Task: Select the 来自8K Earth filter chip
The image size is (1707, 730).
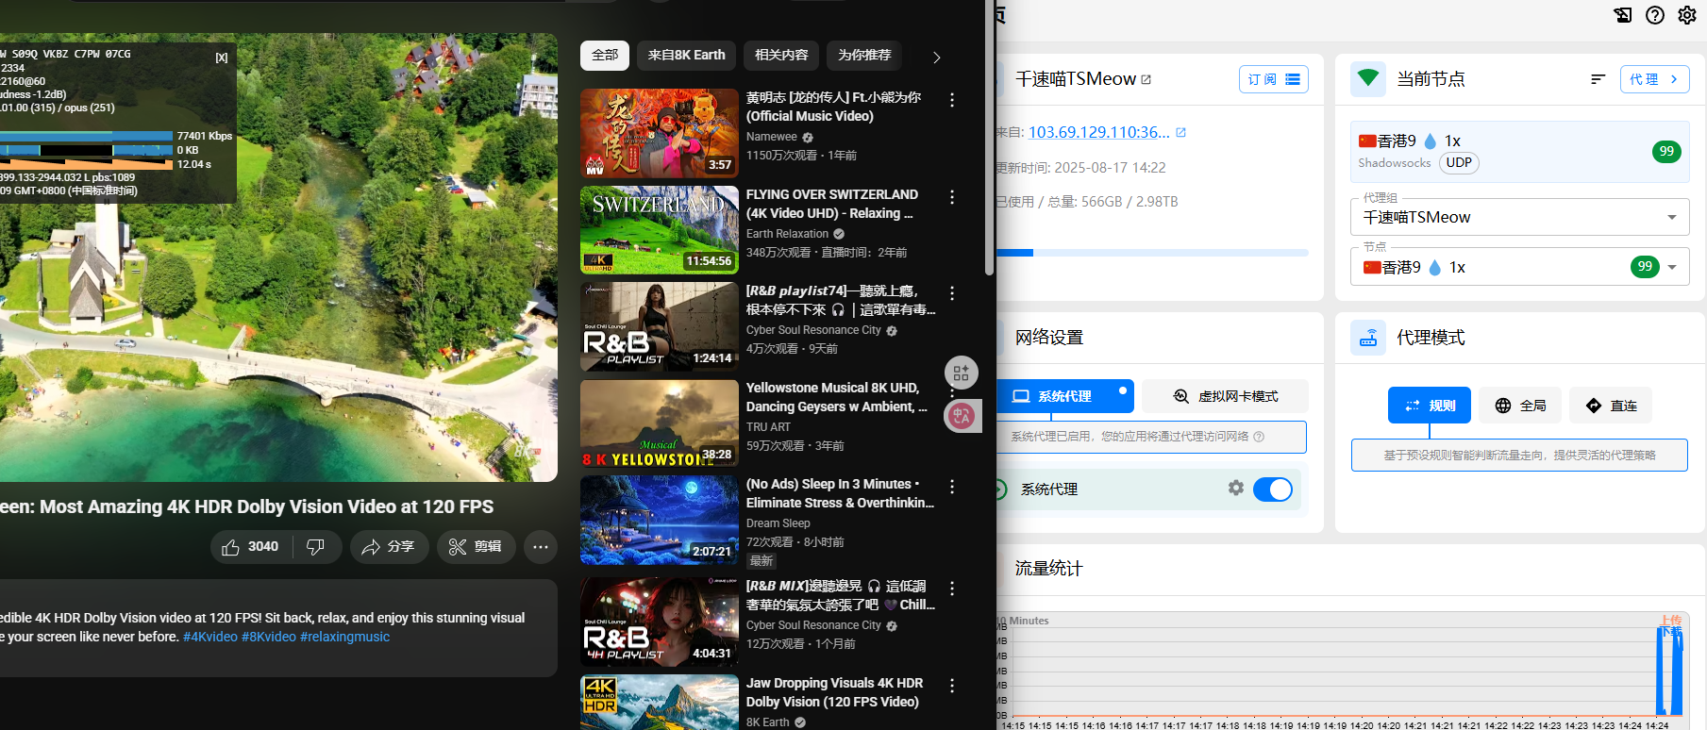Action: click(686, 56)
